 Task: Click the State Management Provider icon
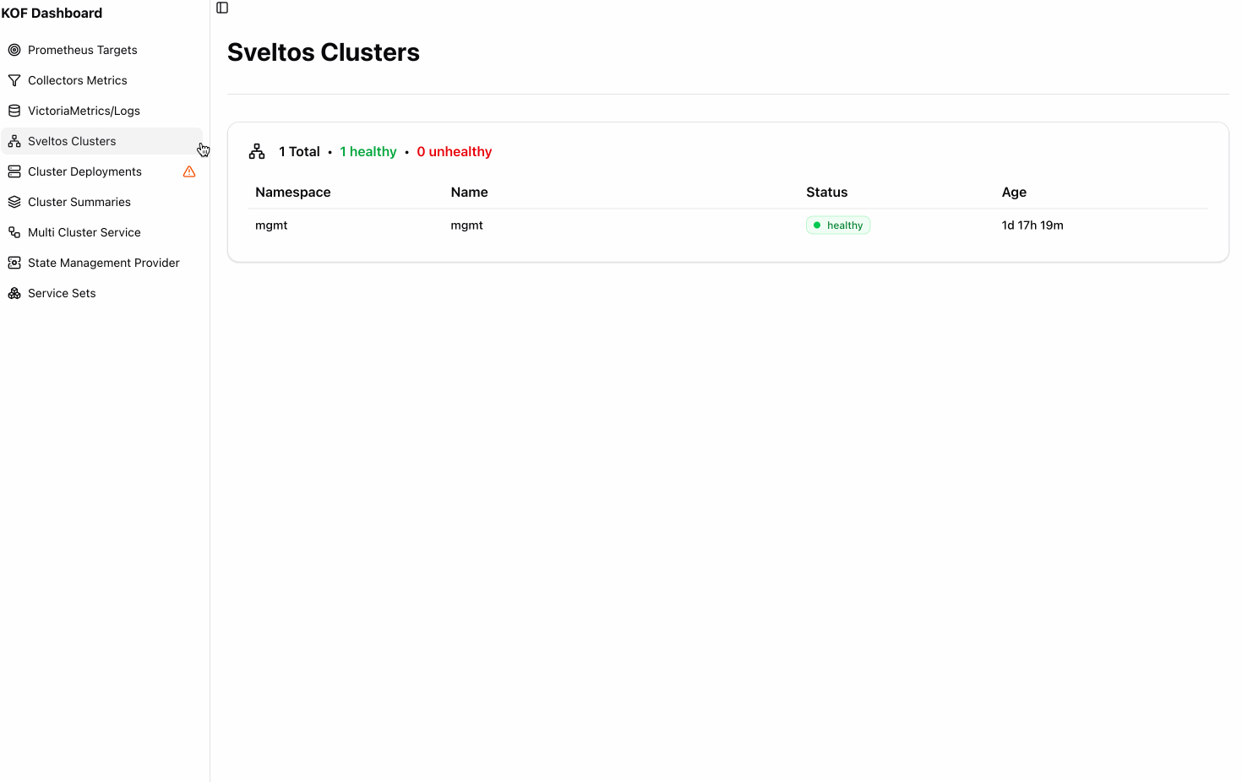coord(14,262)
